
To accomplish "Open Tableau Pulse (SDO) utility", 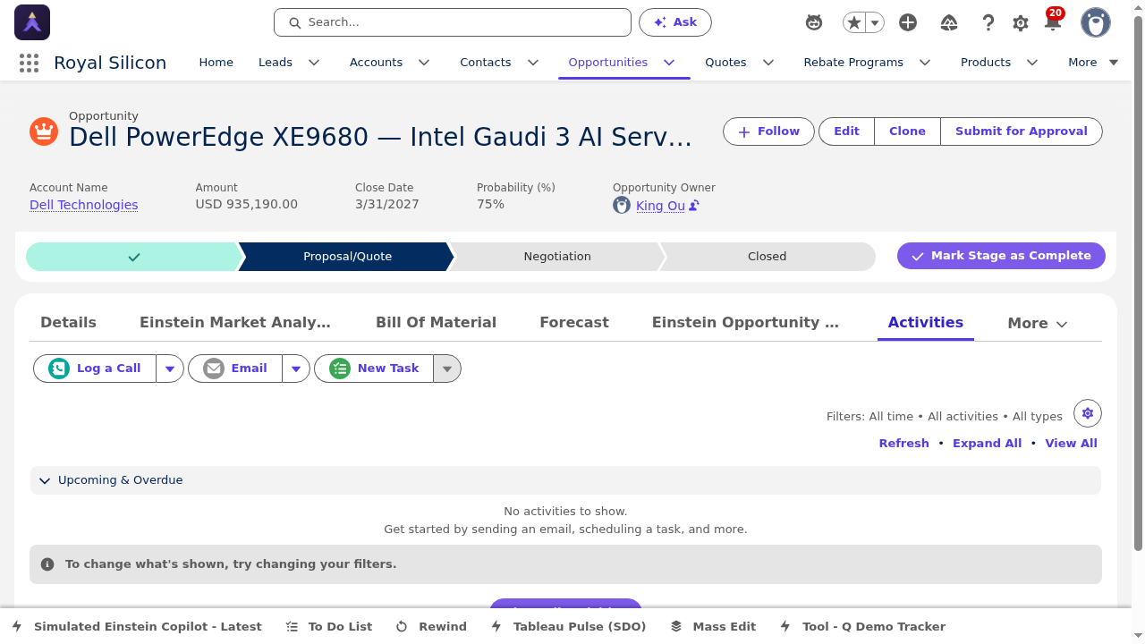I will pyautogui.click(x=568, y=626).
